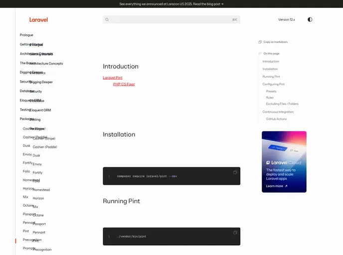Click the Installation main heading
343x255 pixels.
pos(119,134)
